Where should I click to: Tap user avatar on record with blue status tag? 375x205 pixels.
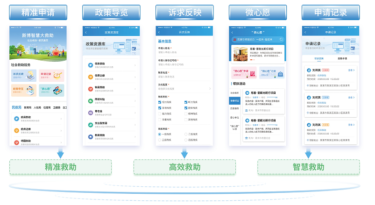(x=309, y=97)
